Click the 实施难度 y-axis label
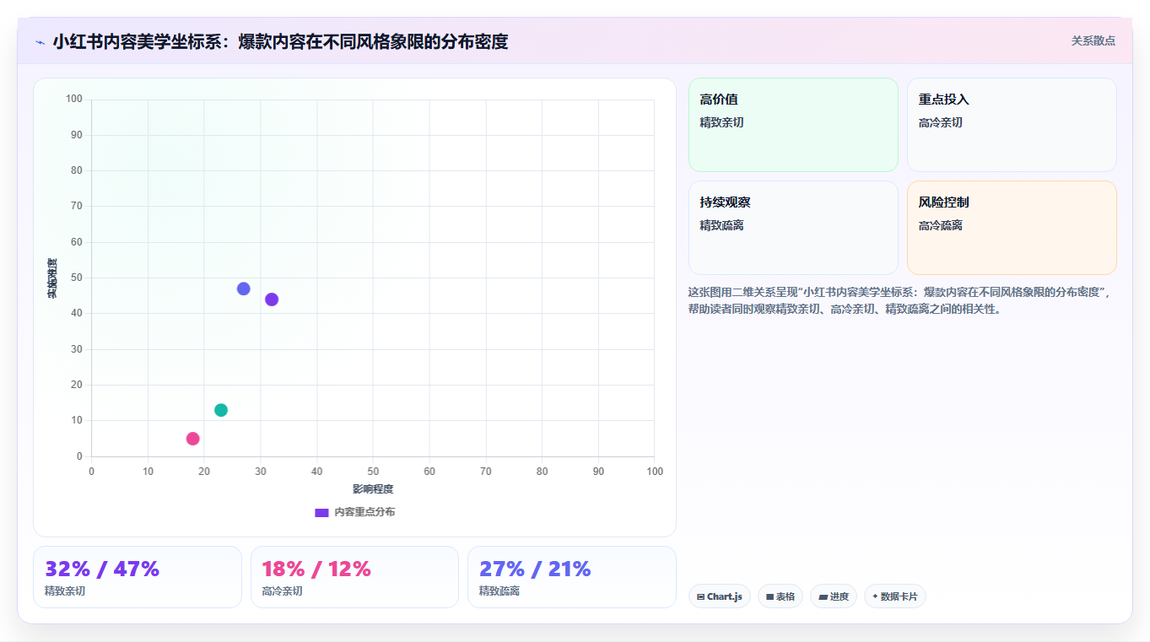Screen dimensions: 1150x642 [x=52, y=278]
